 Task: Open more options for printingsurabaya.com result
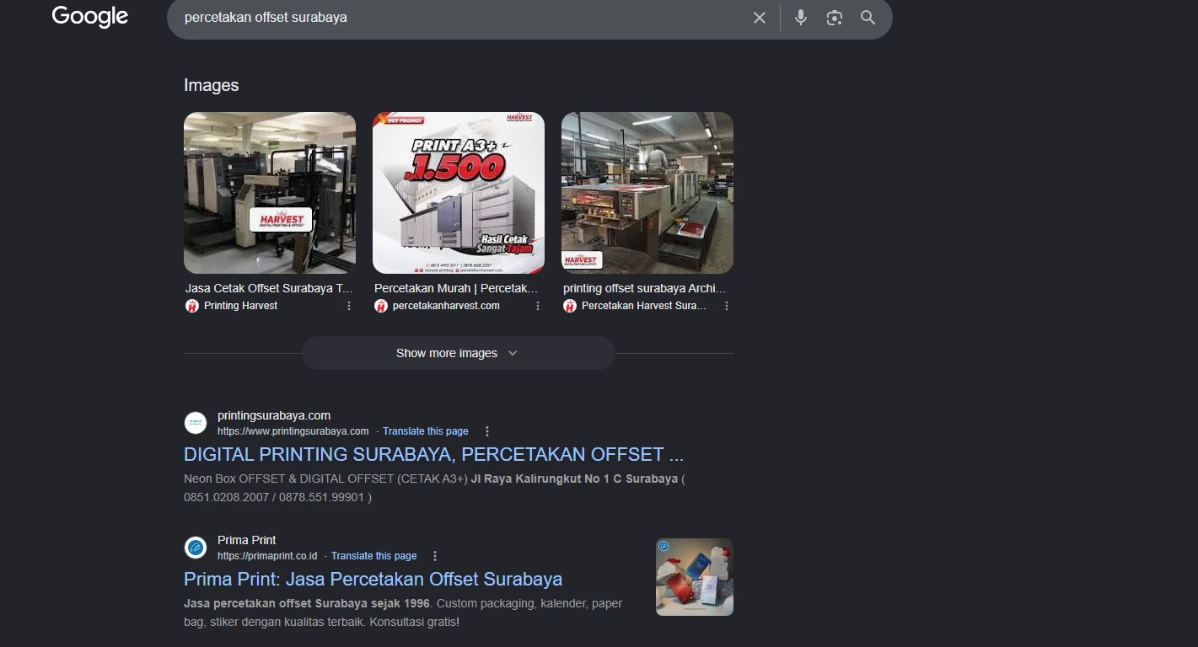click(487, 431)
